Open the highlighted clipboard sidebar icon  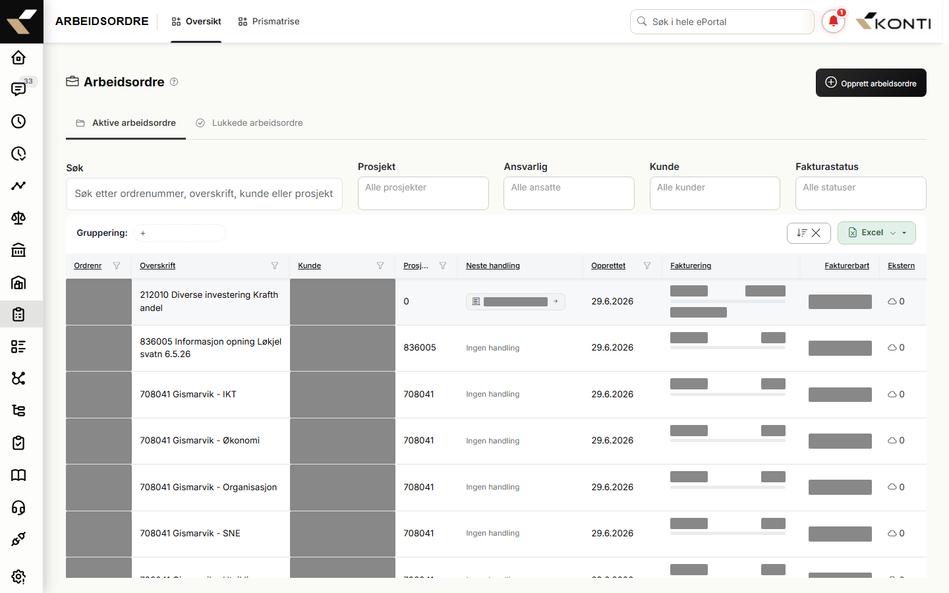click(18, 314)
